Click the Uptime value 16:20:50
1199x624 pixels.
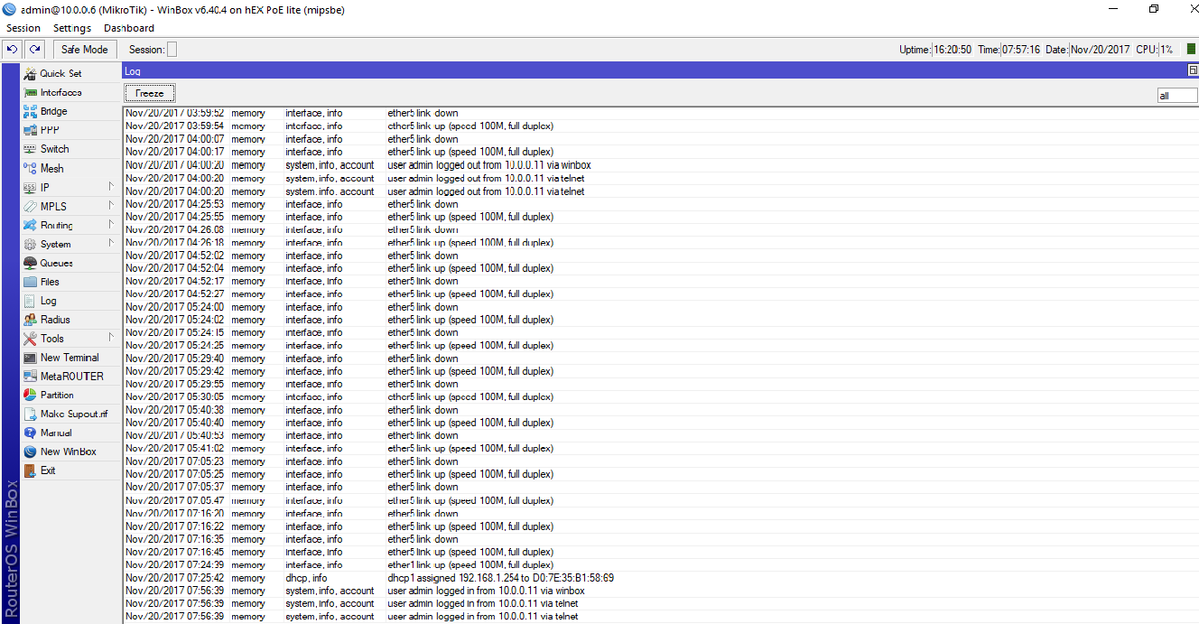[x=953, y=50]
